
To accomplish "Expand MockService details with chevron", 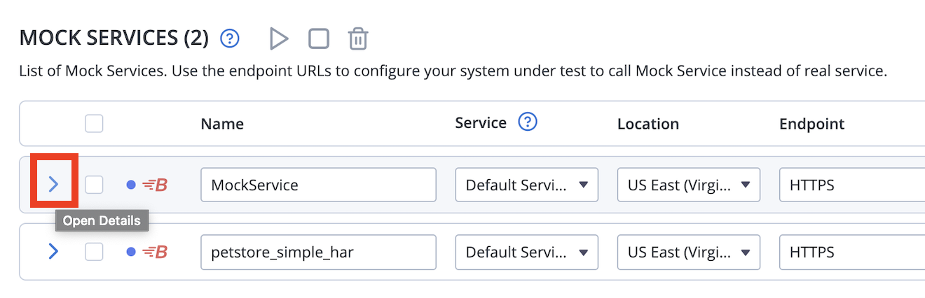I will [x=54, y=185].
